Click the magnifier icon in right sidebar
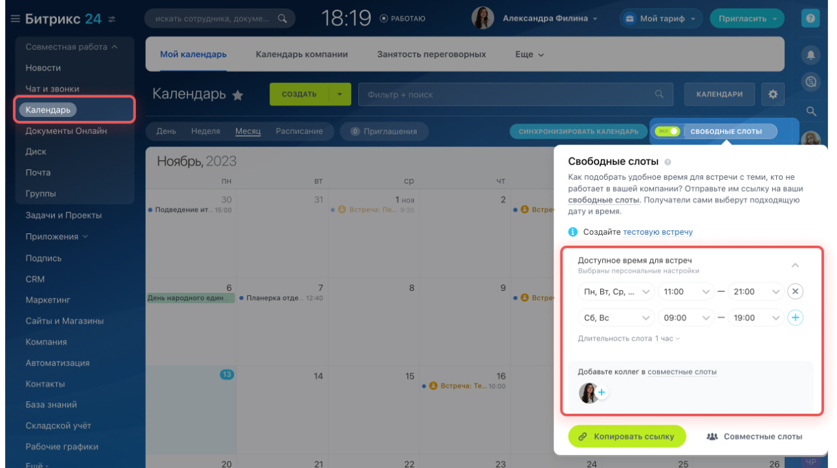 coord(811,111)
